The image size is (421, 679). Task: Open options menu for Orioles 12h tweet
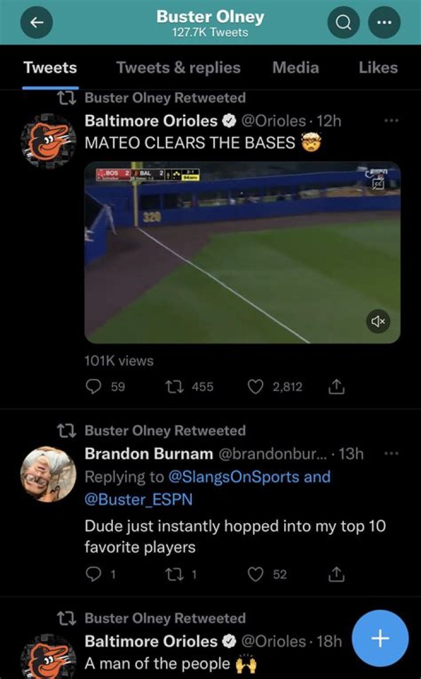click(391, 121)
